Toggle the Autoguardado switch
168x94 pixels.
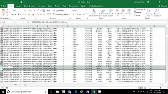click(15, 2)
